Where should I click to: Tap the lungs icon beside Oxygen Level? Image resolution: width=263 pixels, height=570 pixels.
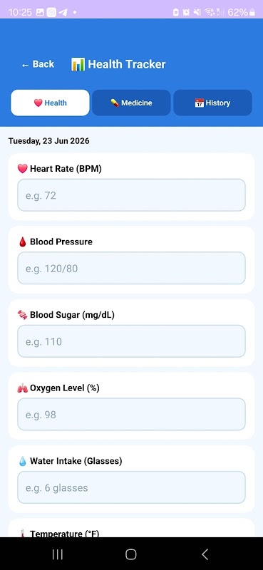[x=23, y=388]
